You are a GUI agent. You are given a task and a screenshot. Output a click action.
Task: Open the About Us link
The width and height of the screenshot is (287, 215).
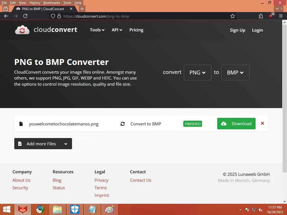point(21,180)
